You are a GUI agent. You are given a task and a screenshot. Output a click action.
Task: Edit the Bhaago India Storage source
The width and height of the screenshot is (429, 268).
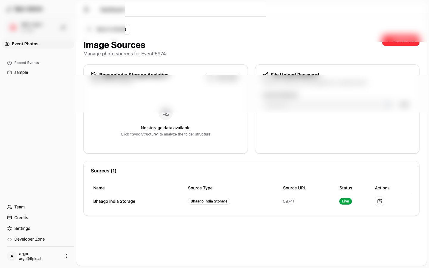coord(379,201)
